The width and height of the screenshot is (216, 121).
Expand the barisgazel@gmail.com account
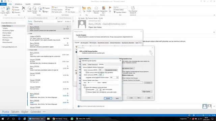tap(2, 47)
